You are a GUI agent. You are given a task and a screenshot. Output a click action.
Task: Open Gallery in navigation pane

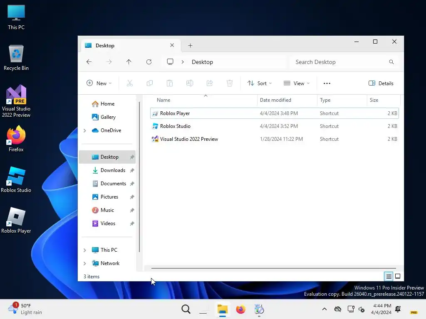click(x=108, y=117)
